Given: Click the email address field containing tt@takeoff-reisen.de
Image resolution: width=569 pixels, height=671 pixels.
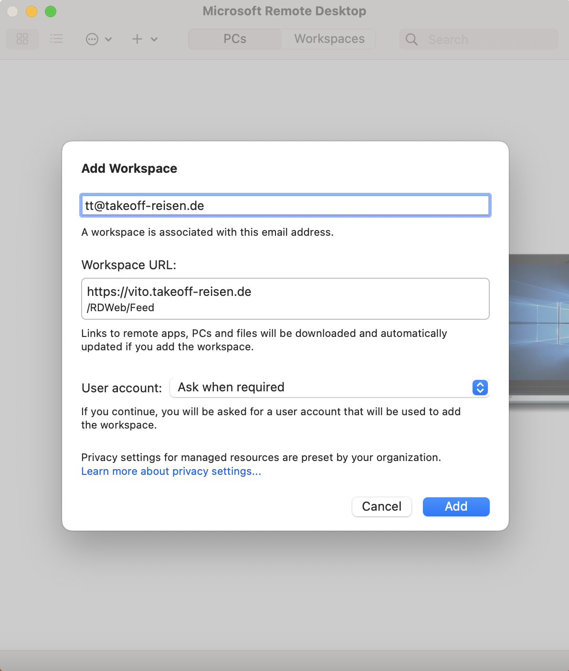Looking at the screenshot, I should coord(285,206).
